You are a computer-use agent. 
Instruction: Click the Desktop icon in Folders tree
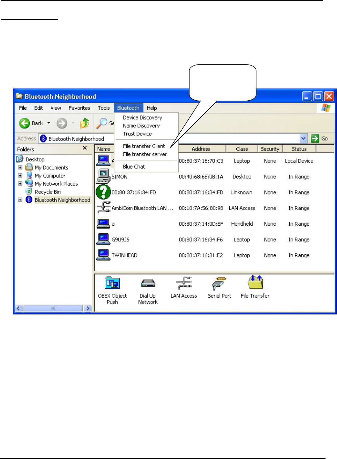[x=20, y=159]
